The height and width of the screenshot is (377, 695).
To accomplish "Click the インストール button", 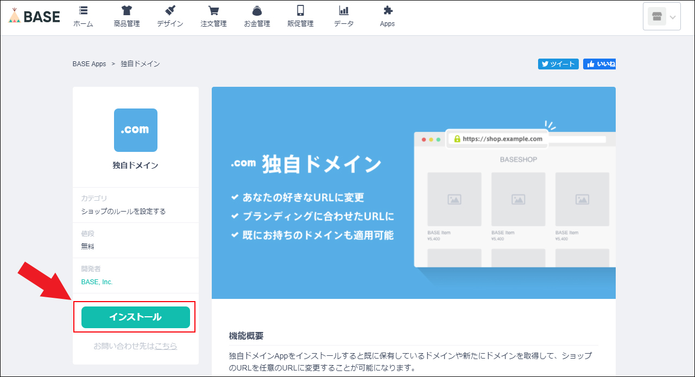I will point(136,317).
